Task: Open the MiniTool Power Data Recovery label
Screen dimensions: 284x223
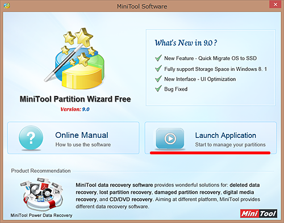Action: [41, 215]
